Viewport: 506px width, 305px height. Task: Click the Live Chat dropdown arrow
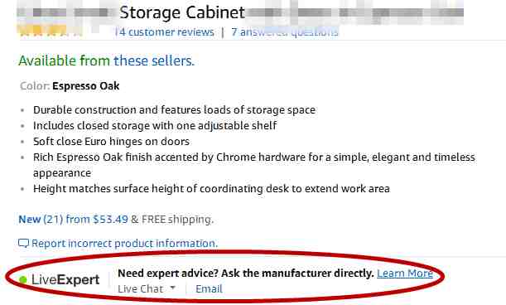[x=172, y=288]
